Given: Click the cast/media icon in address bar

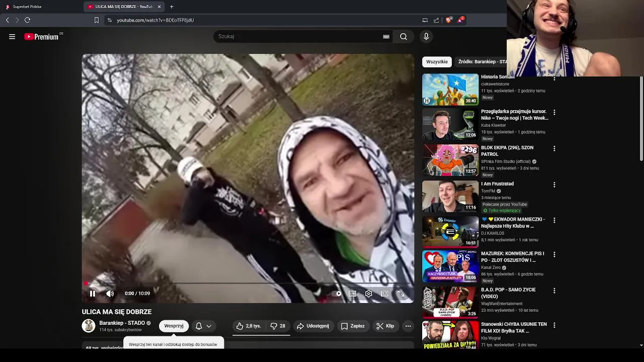Looking at the screenshot, I should [425, 20].
